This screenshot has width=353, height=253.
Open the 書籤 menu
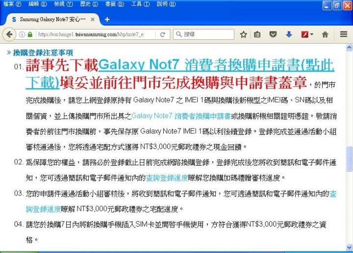tap(115, 4)
